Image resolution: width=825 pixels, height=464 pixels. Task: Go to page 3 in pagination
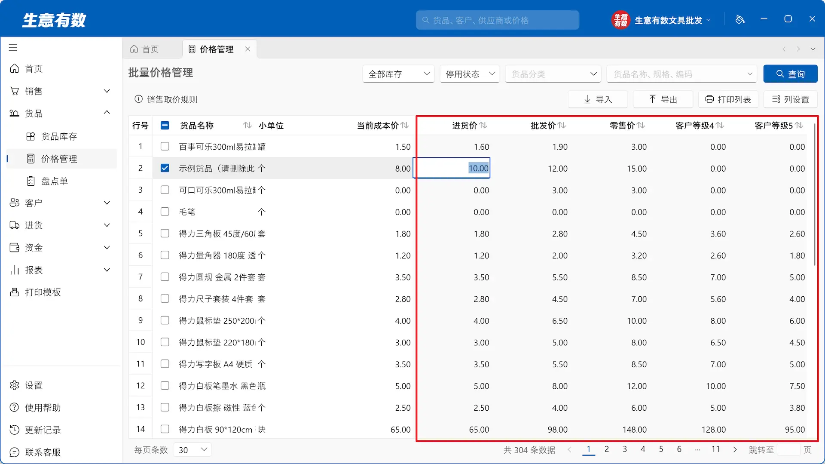coord(625,449)
